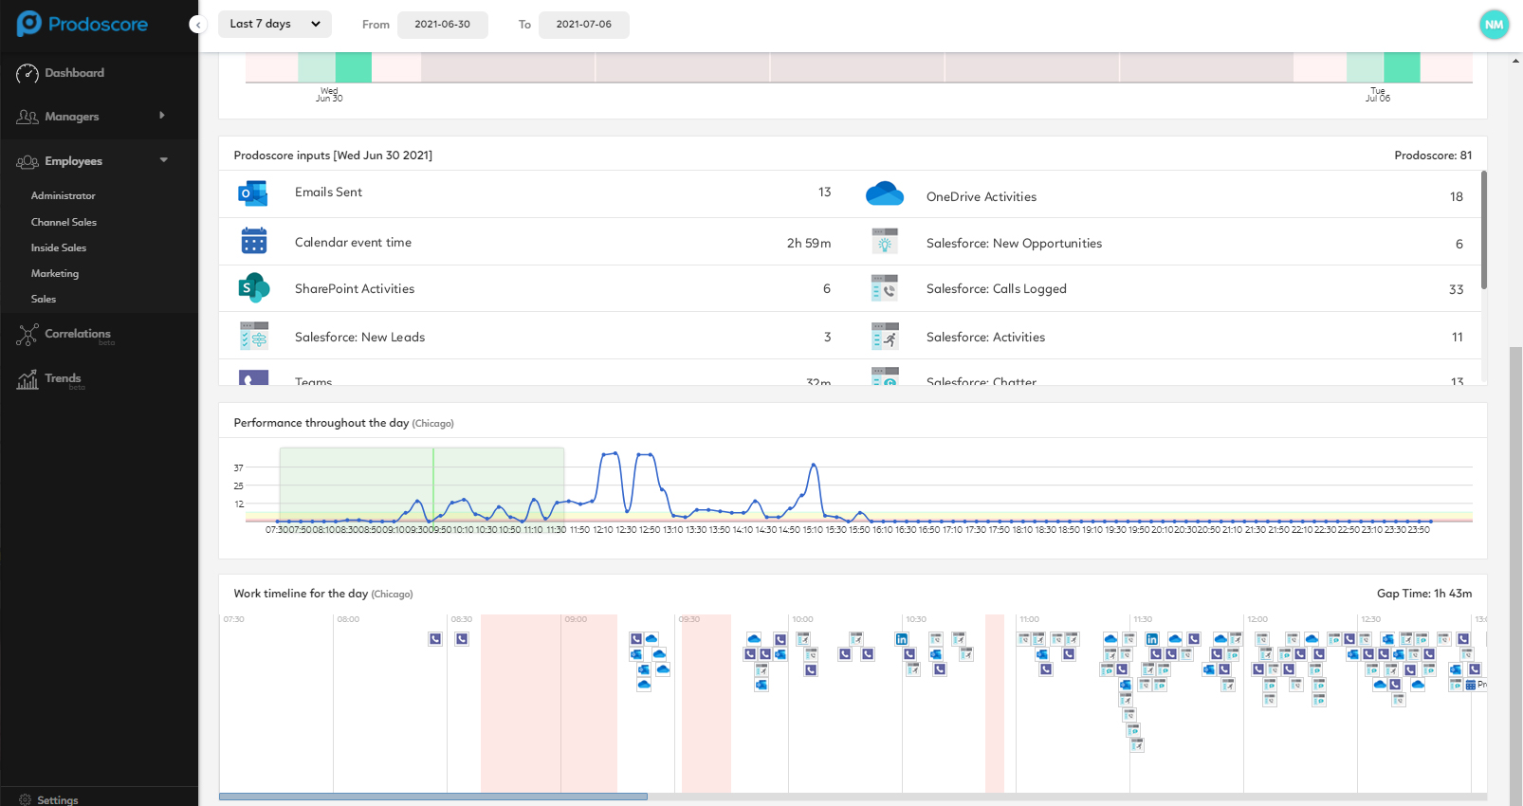
Task: Open the NM user avatar menu
Action: 1494,25
